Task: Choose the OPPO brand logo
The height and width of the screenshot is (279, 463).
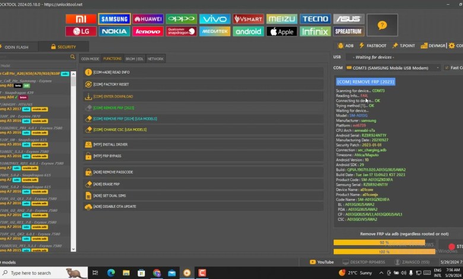Action: tap(181, 19)
